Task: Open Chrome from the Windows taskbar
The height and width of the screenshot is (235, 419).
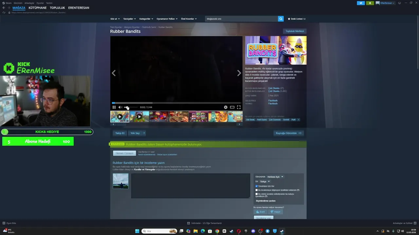Action: [217, 231]
